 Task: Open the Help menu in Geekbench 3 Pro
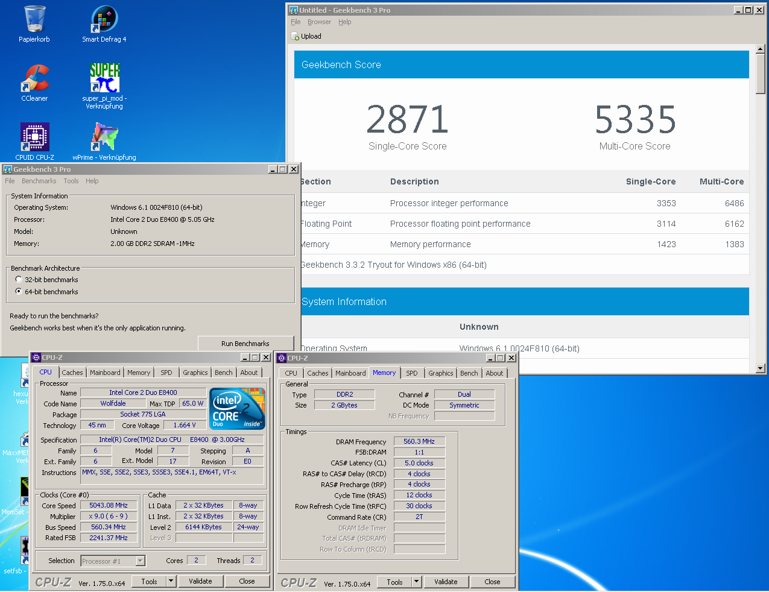92,181
